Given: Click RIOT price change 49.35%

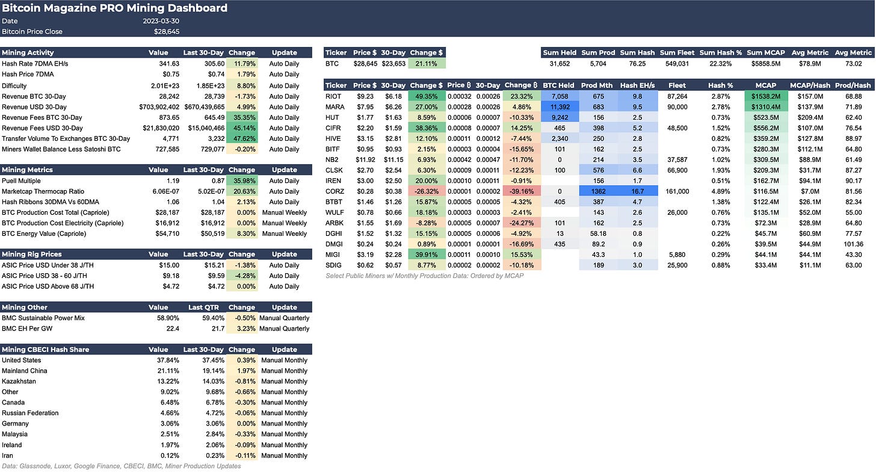Looking at the screenshot, I should (x=427, y=96).
